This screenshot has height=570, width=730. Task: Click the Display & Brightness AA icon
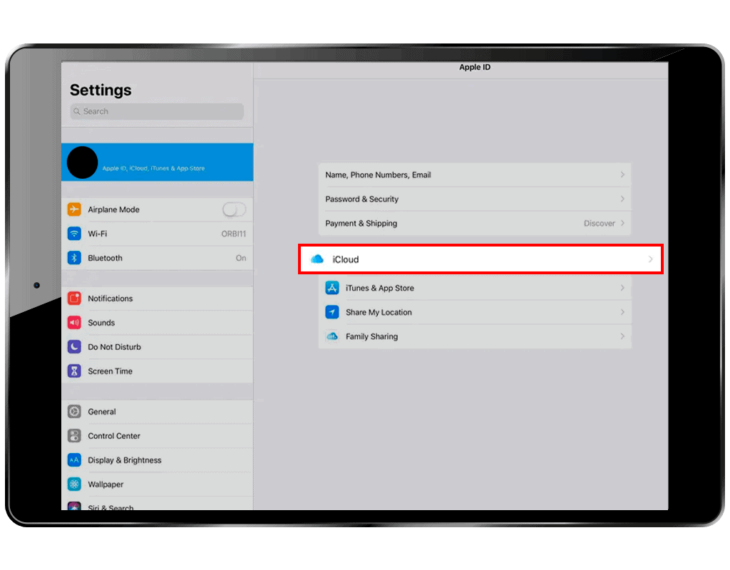click(x=74, y=460)
